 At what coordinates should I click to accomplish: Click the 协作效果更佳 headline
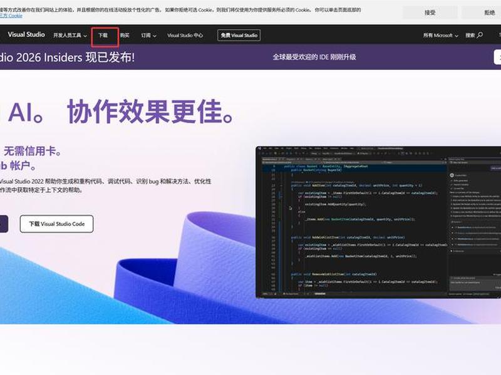pyautogui.click(x=150, y=111)
